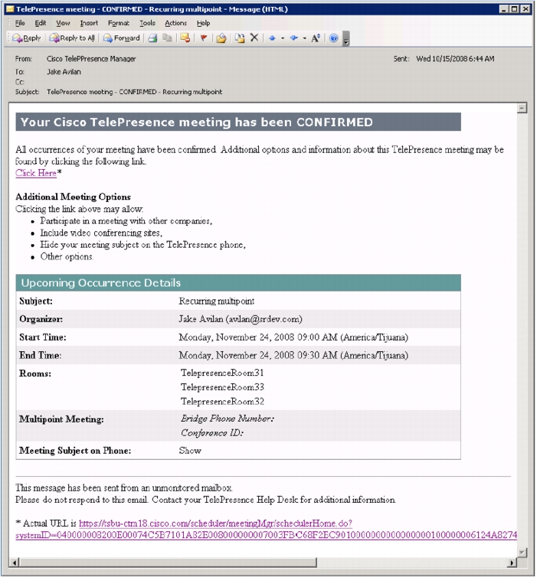Click the sender name Cisco TelePPresence Manager
This screenshot has width=537, height=577.
[x=91, y=59]
